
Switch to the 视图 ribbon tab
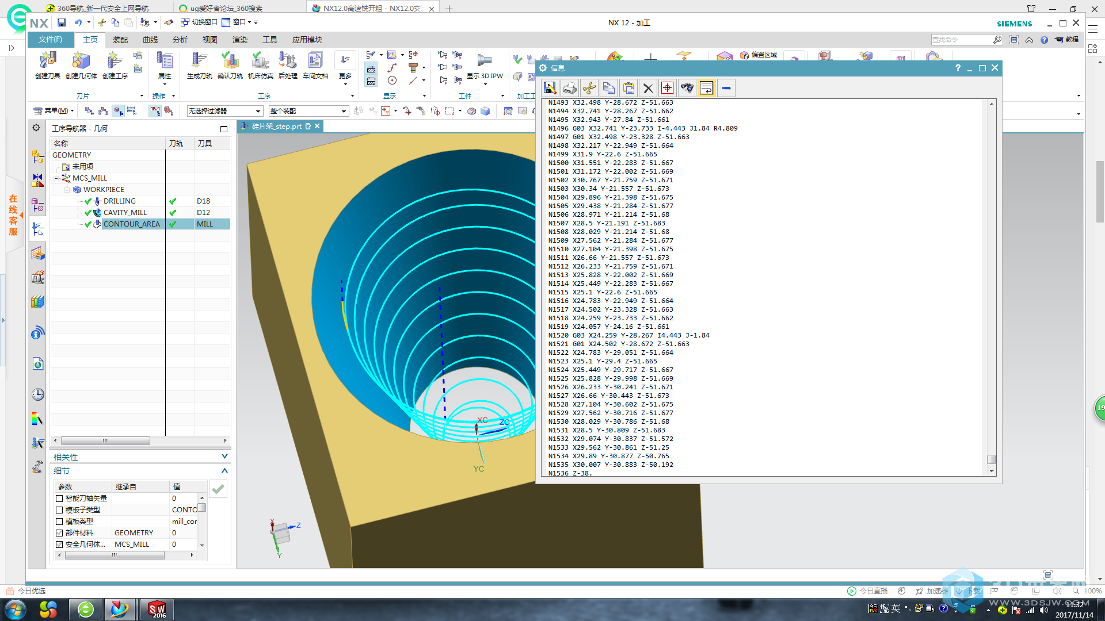point(210,40)
